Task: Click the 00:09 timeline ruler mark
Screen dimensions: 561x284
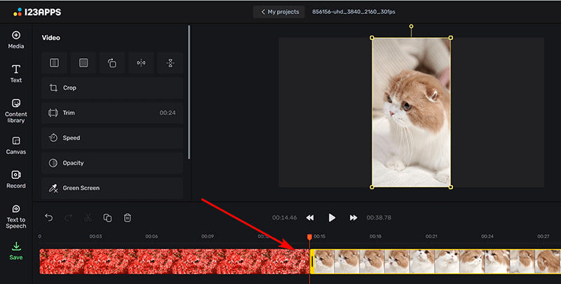Action: (x=208, y=236)
